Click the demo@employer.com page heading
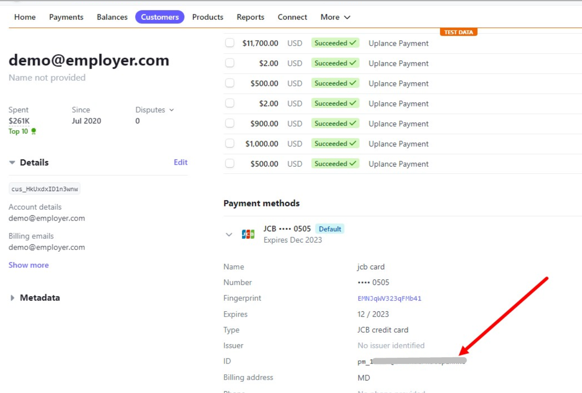This screenshot has width=582, height=393. [89, 60]
